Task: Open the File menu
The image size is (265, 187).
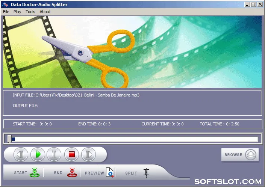Action: pos(6,12)
